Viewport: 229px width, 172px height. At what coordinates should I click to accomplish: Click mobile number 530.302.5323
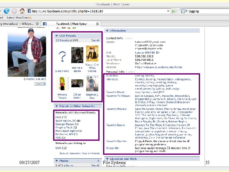tap(144, 56)
